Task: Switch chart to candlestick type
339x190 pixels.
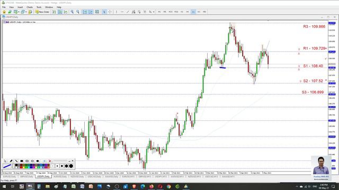Action: (x=60, y=12)
